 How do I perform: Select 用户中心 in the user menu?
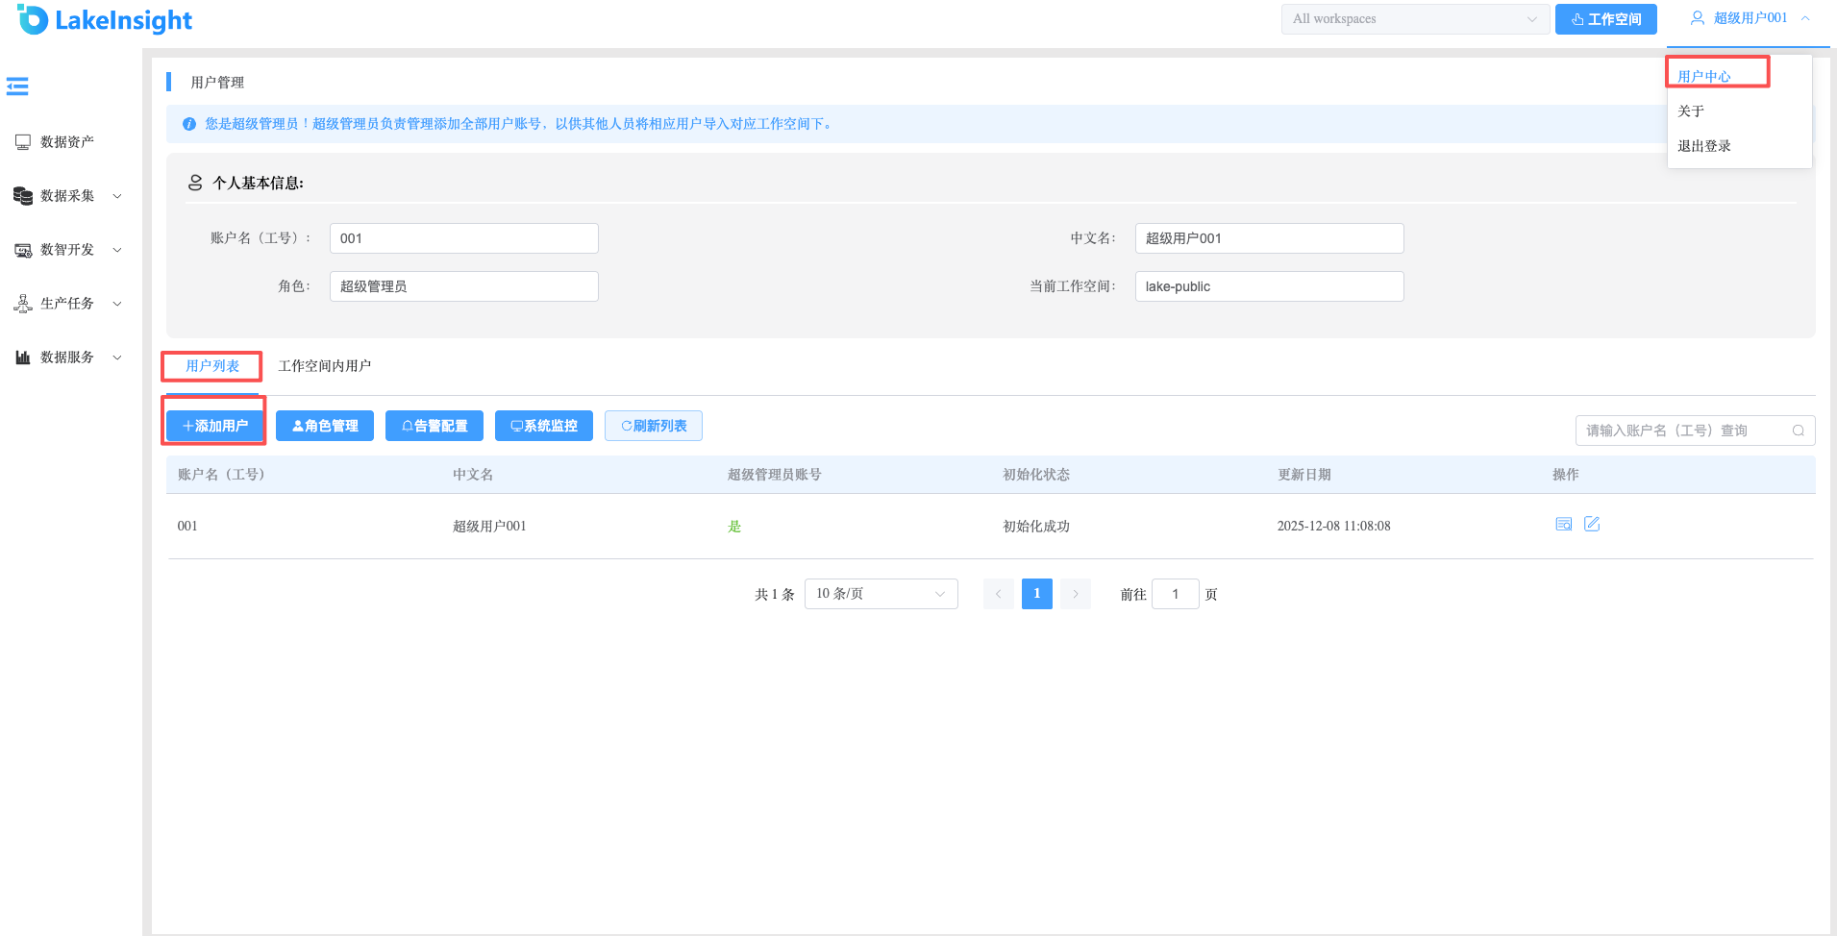pos(1704,76)
